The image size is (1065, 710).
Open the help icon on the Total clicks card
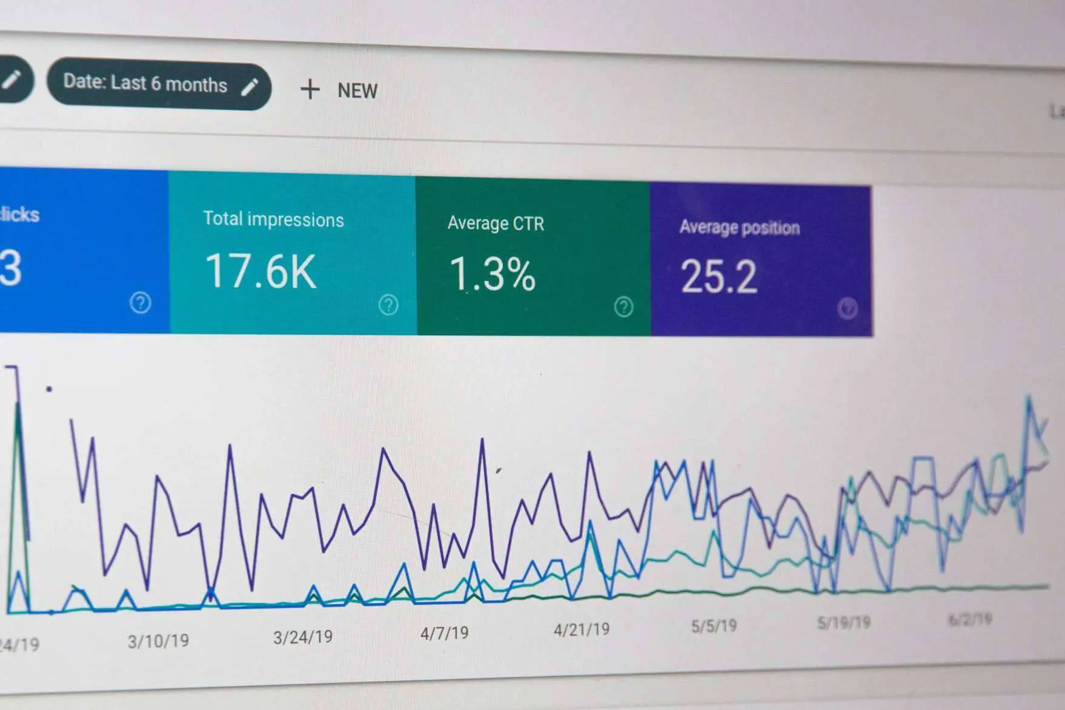(x=141, y=302)
